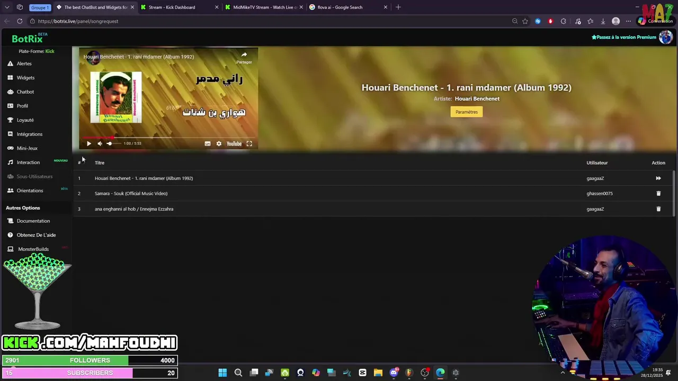Open Windows taskbar search

(238, 373)
